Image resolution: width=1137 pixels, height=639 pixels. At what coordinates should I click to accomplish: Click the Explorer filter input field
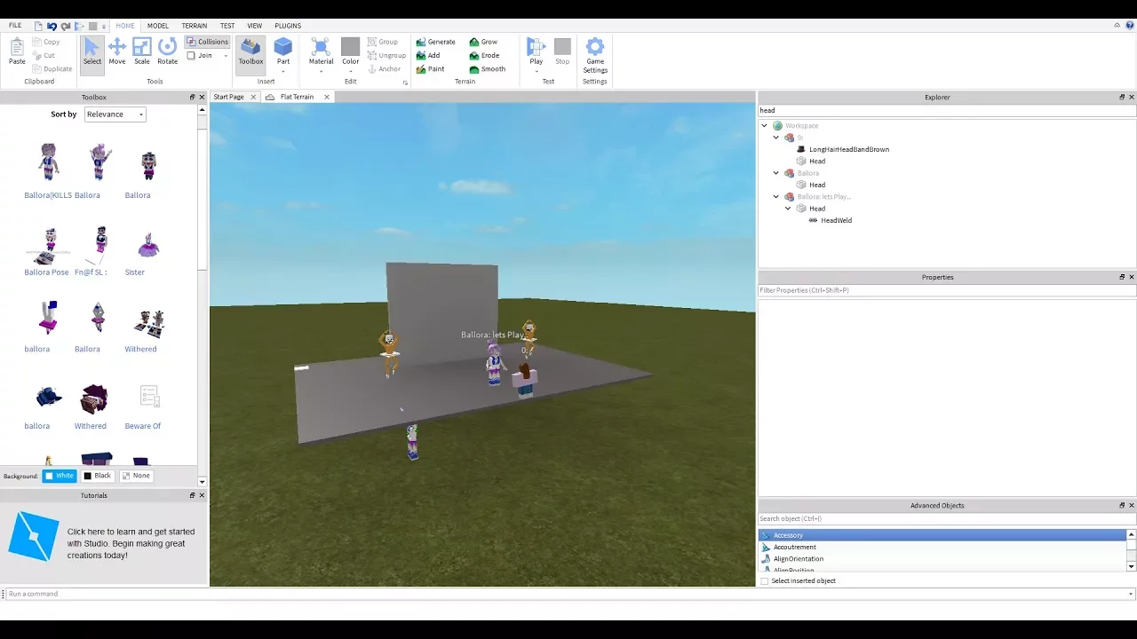(x=947, y=111)
